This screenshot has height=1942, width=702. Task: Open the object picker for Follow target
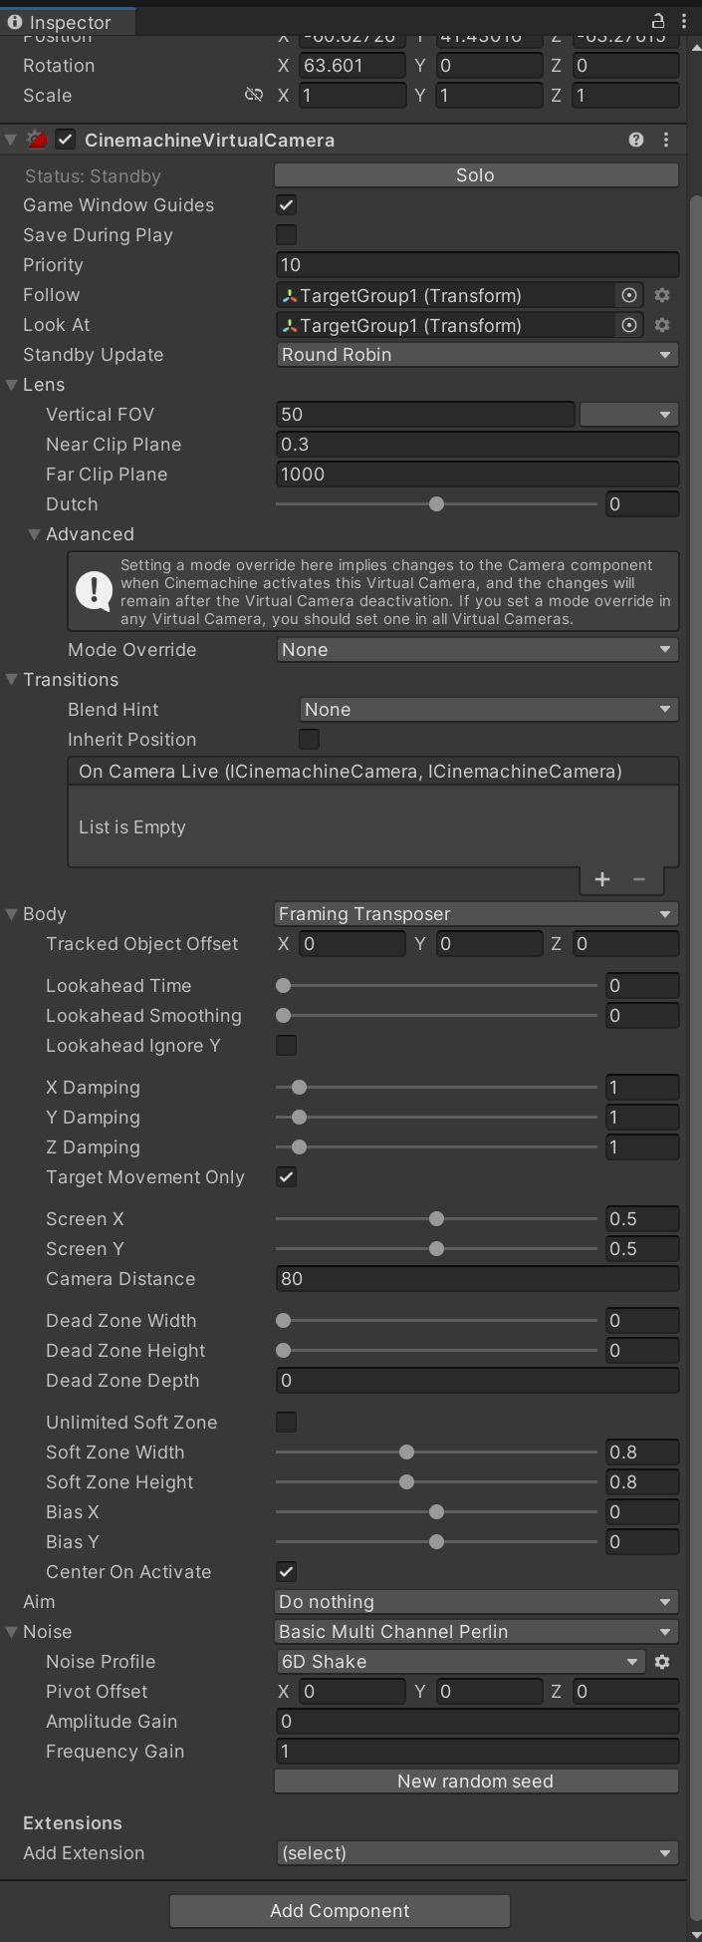click(629, 295)
